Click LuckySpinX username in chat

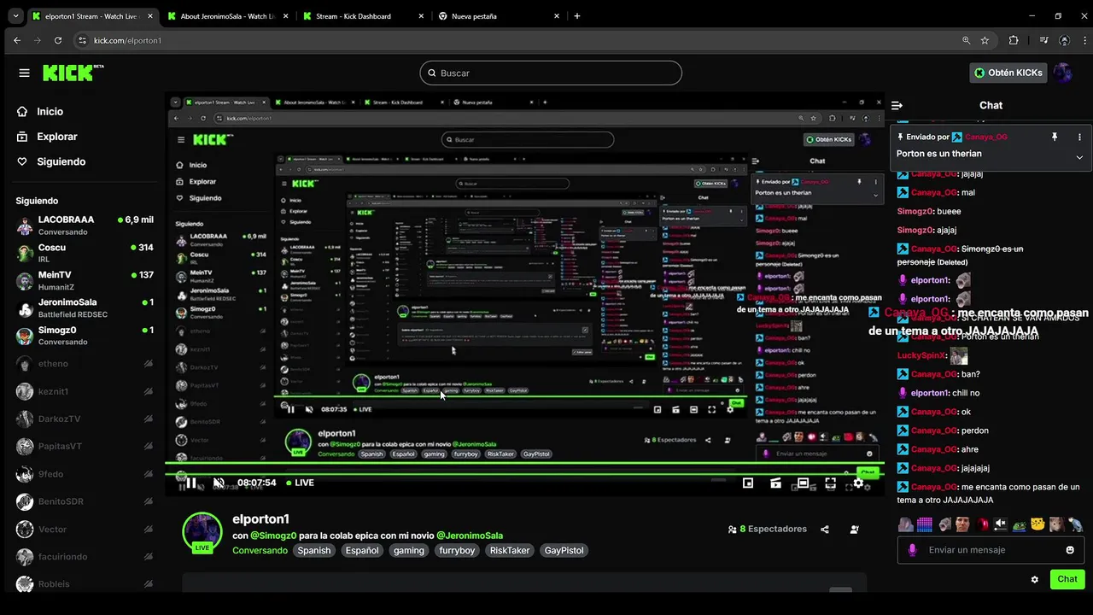[921, 355]
